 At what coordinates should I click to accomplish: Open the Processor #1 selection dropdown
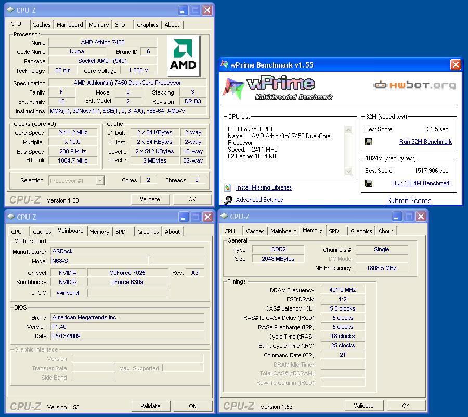click(x=100, y=180)
